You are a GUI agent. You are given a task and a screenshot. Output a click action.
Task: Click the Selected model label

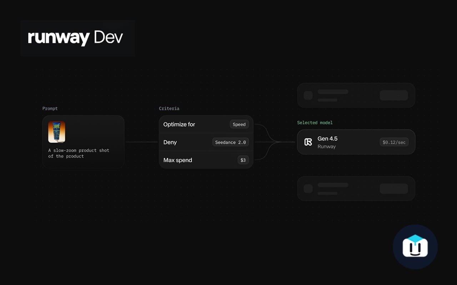pyautogui.click(x=315, y=123)
